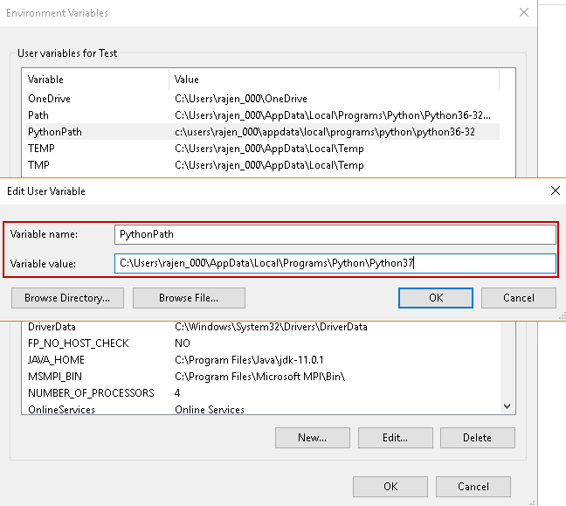566x506 pixels.
Task: Click Edit button for system variables
Action: 395,437
